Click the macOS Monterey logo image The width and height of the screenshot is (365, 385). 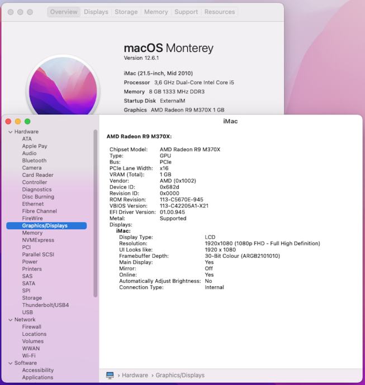pyautogui.click(x=63, y=86)
